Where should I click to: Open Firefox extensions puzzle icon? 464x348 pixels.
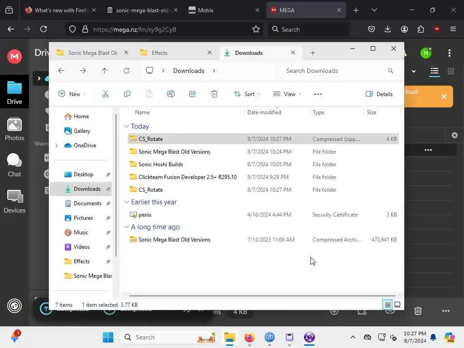(420, 29)
